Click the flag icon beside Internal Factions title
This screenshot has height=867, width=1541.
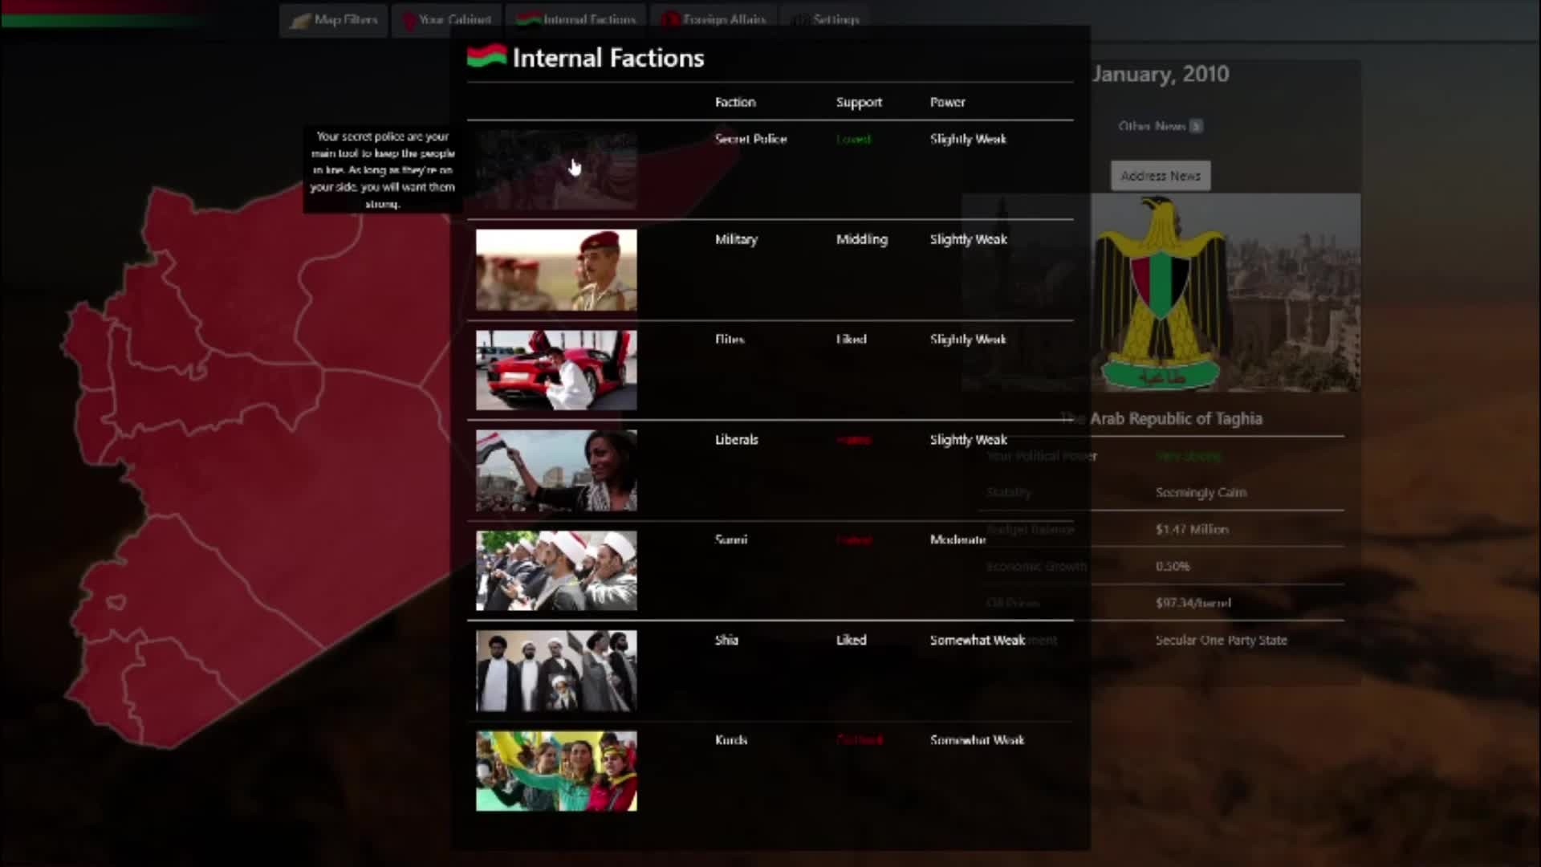click(486, 56)
